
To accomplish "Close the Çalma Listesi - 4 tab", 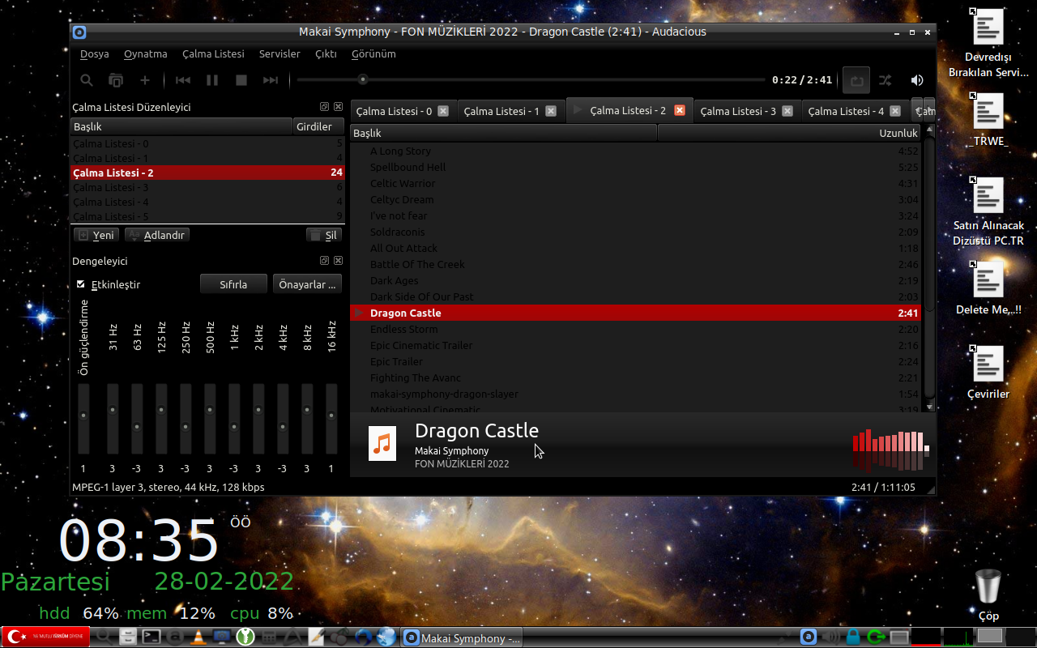I will click(895, 111).
